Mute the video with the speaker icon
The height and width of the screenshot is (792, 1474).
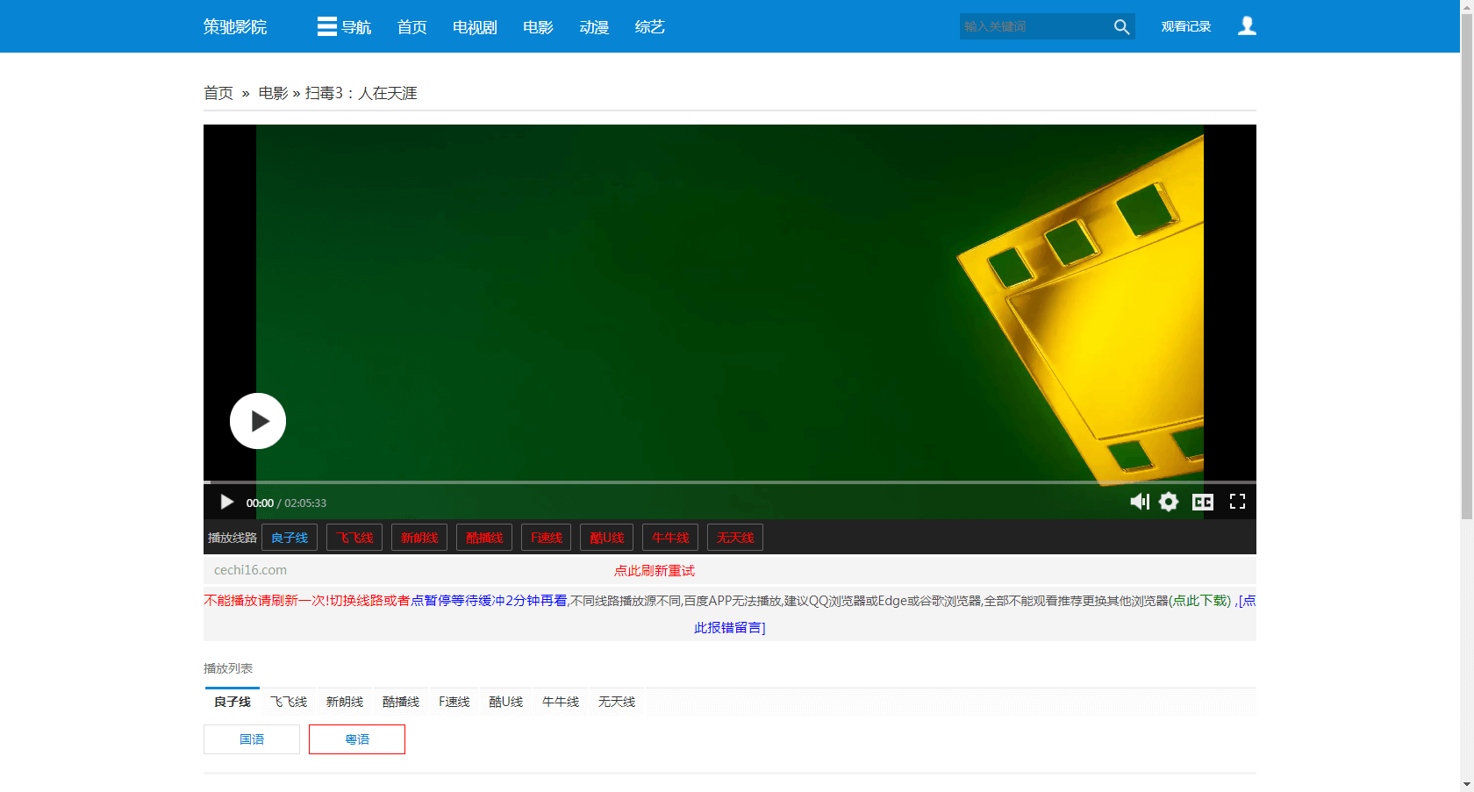[1139, 502]
